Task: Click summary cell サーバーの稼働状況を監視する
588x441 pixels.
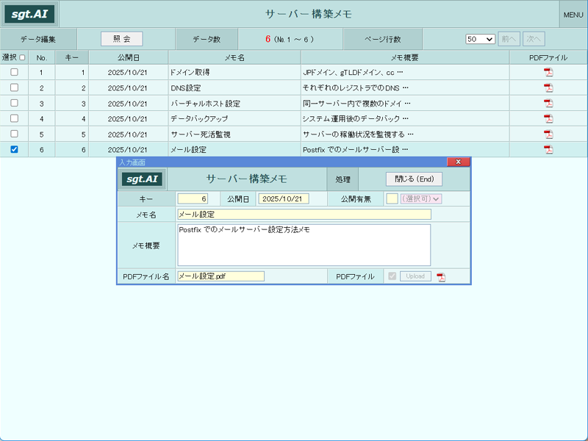Action: tap(405, 135)
